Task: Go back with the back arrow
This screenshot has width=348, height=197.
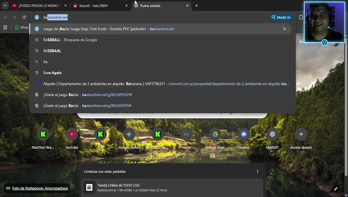Action: tap(6, 17)
